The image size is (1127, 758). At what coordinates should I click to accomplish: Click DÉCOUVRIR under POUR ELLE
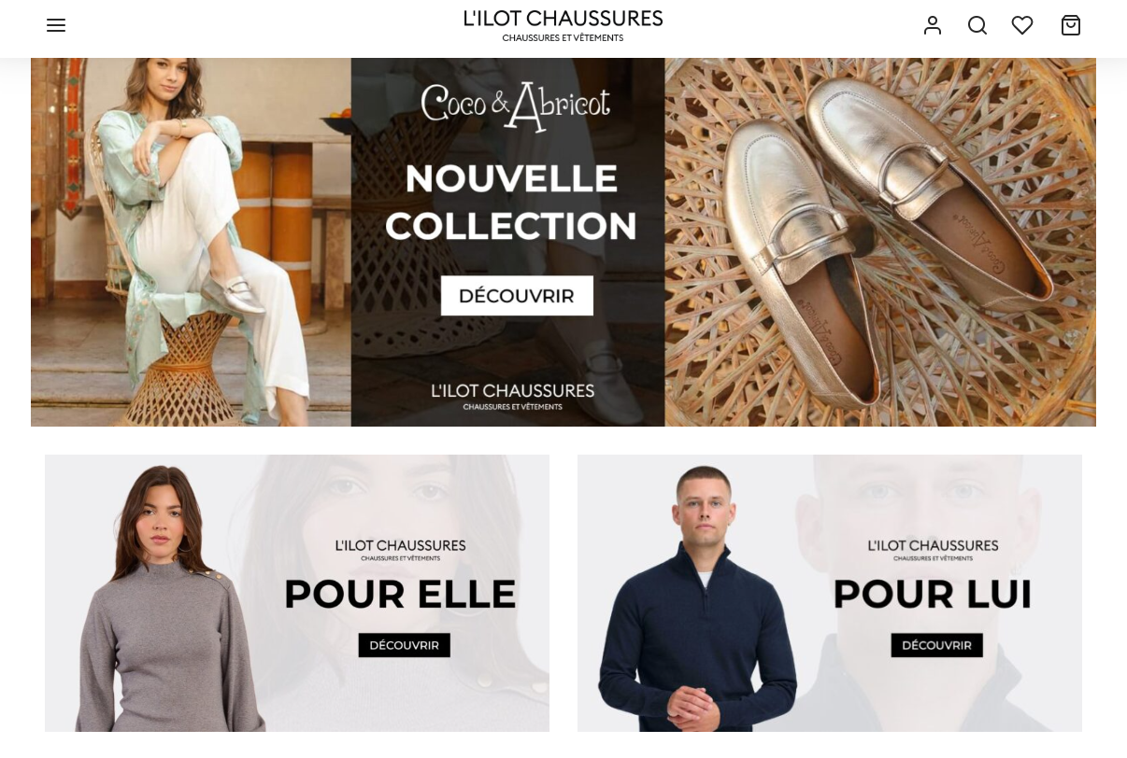point(404,645)
